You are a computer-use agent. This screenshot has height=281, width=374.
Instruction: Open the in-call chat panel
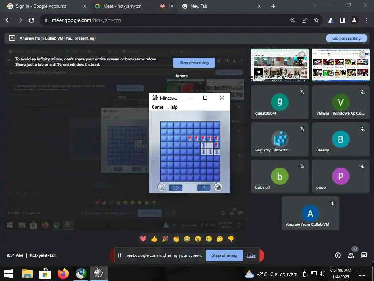pyautogui.click(x=364, y=255)
